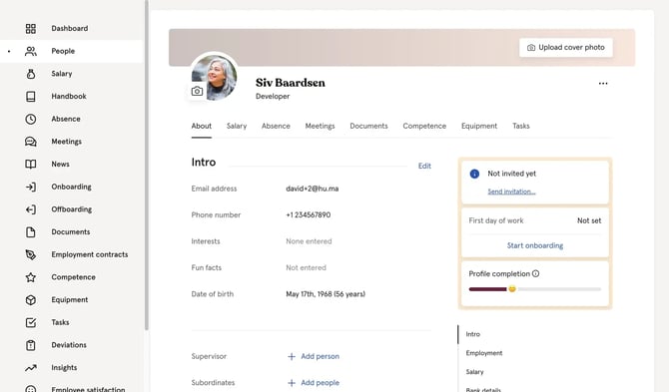This screenshot has width=669, height=392.
Task: Open the Dashboard grid icon
Action: click(31, 29)
